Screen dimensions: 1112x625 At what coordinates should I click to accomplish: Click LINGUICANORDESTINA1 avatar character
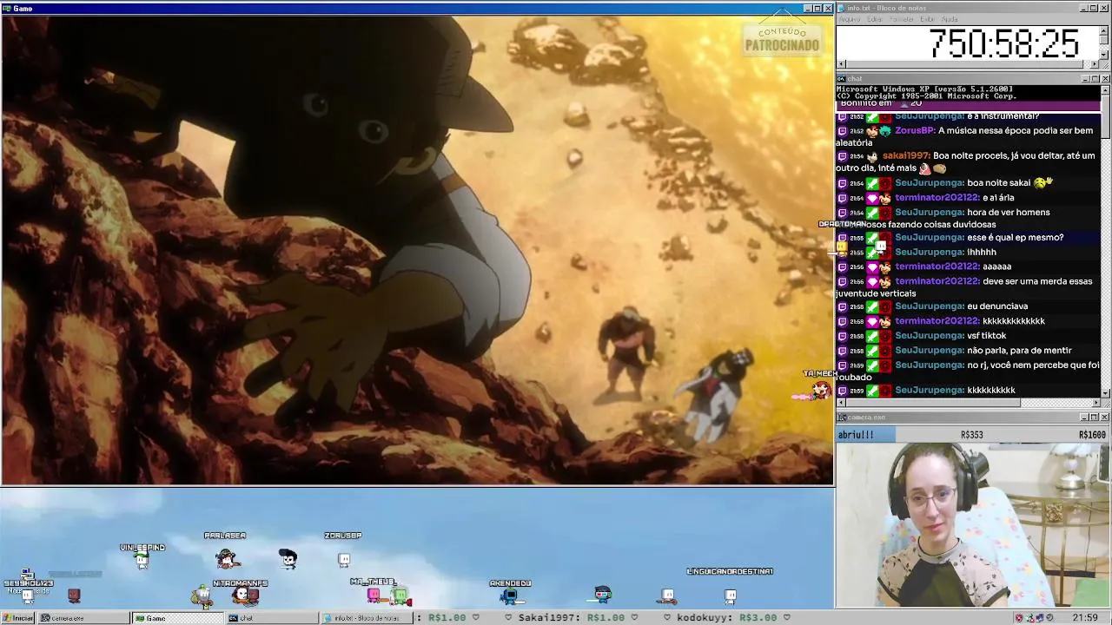click(730, 595)
